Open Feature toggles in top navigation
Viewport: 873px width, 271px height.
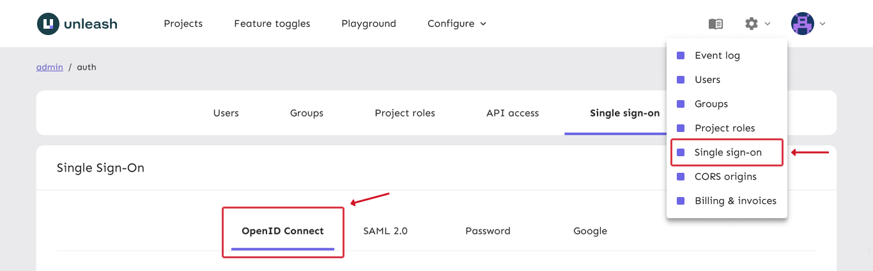272,24
